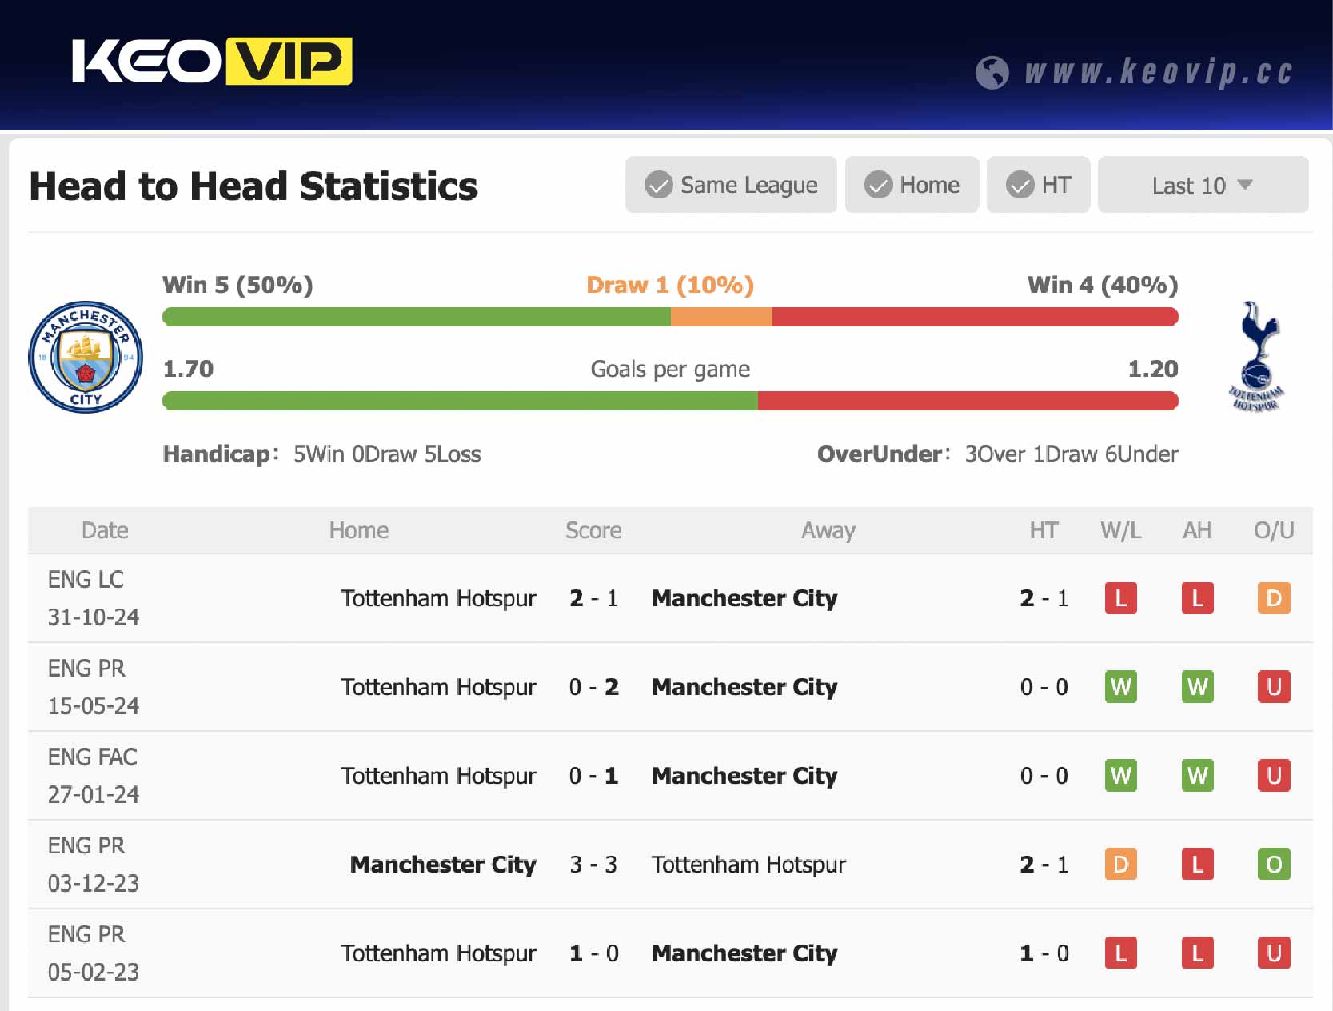This screenshot has width=1333, height=1011.
Task: Click the green W result badge for 15-05-24
Action: pyautogui.click(x=1120, y=687)
